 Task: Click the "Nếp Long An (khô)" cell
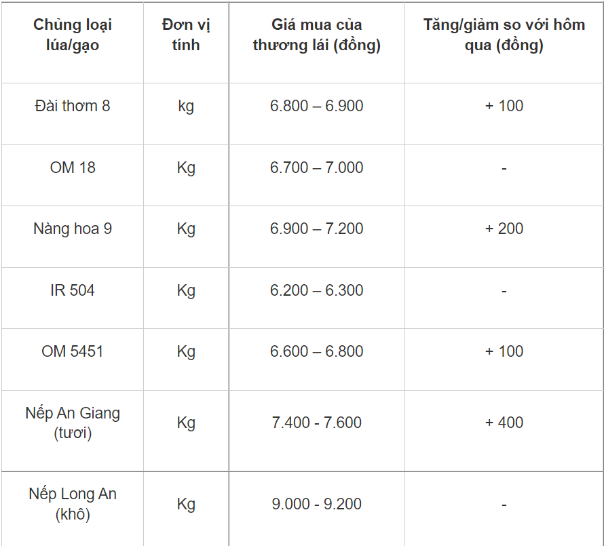[x=73, y=504]
